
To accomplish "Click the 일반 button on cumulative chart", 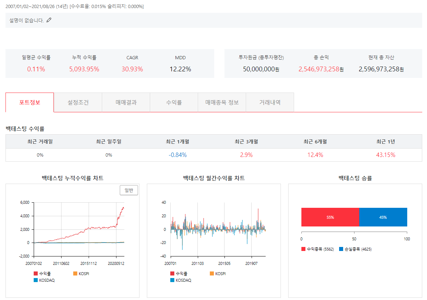I will [x=129, y=190].
